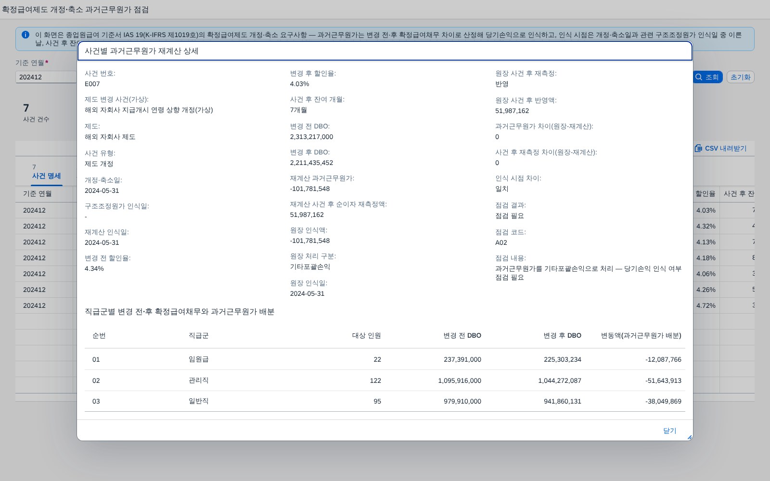Click the 순번 column header
Image resolution: width=770 pixels, height=481 pixels.
click(99, 335)
